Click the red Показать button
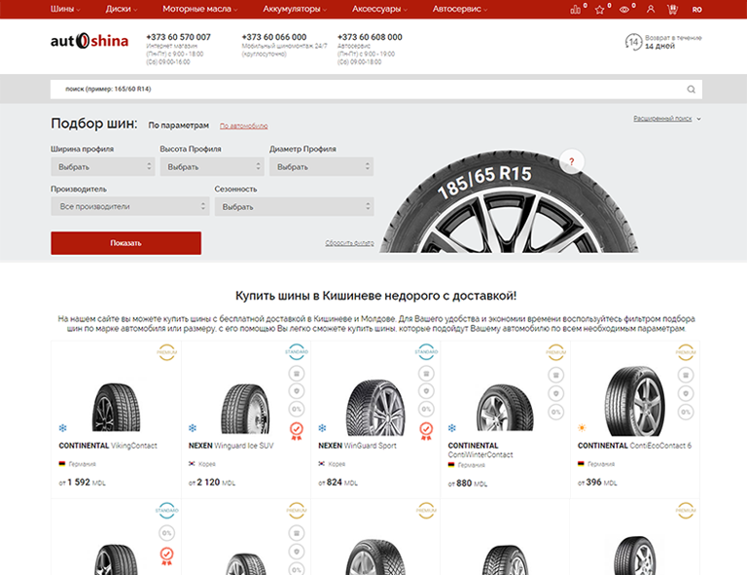 (125, 243)
